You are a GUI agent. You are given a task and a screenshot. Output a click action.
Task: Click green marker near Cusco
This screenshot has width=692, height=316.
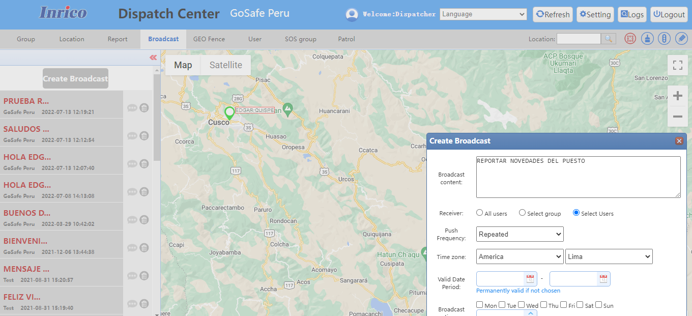point(229,113)
